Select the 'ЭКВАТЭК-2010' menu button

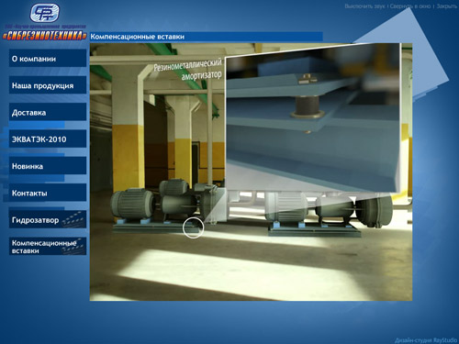48,139
